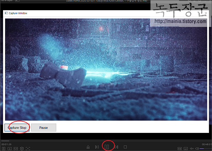Open the audio equalizer waveform icon
The height and width of the screenshot is (151, 212).
point(191,149)
